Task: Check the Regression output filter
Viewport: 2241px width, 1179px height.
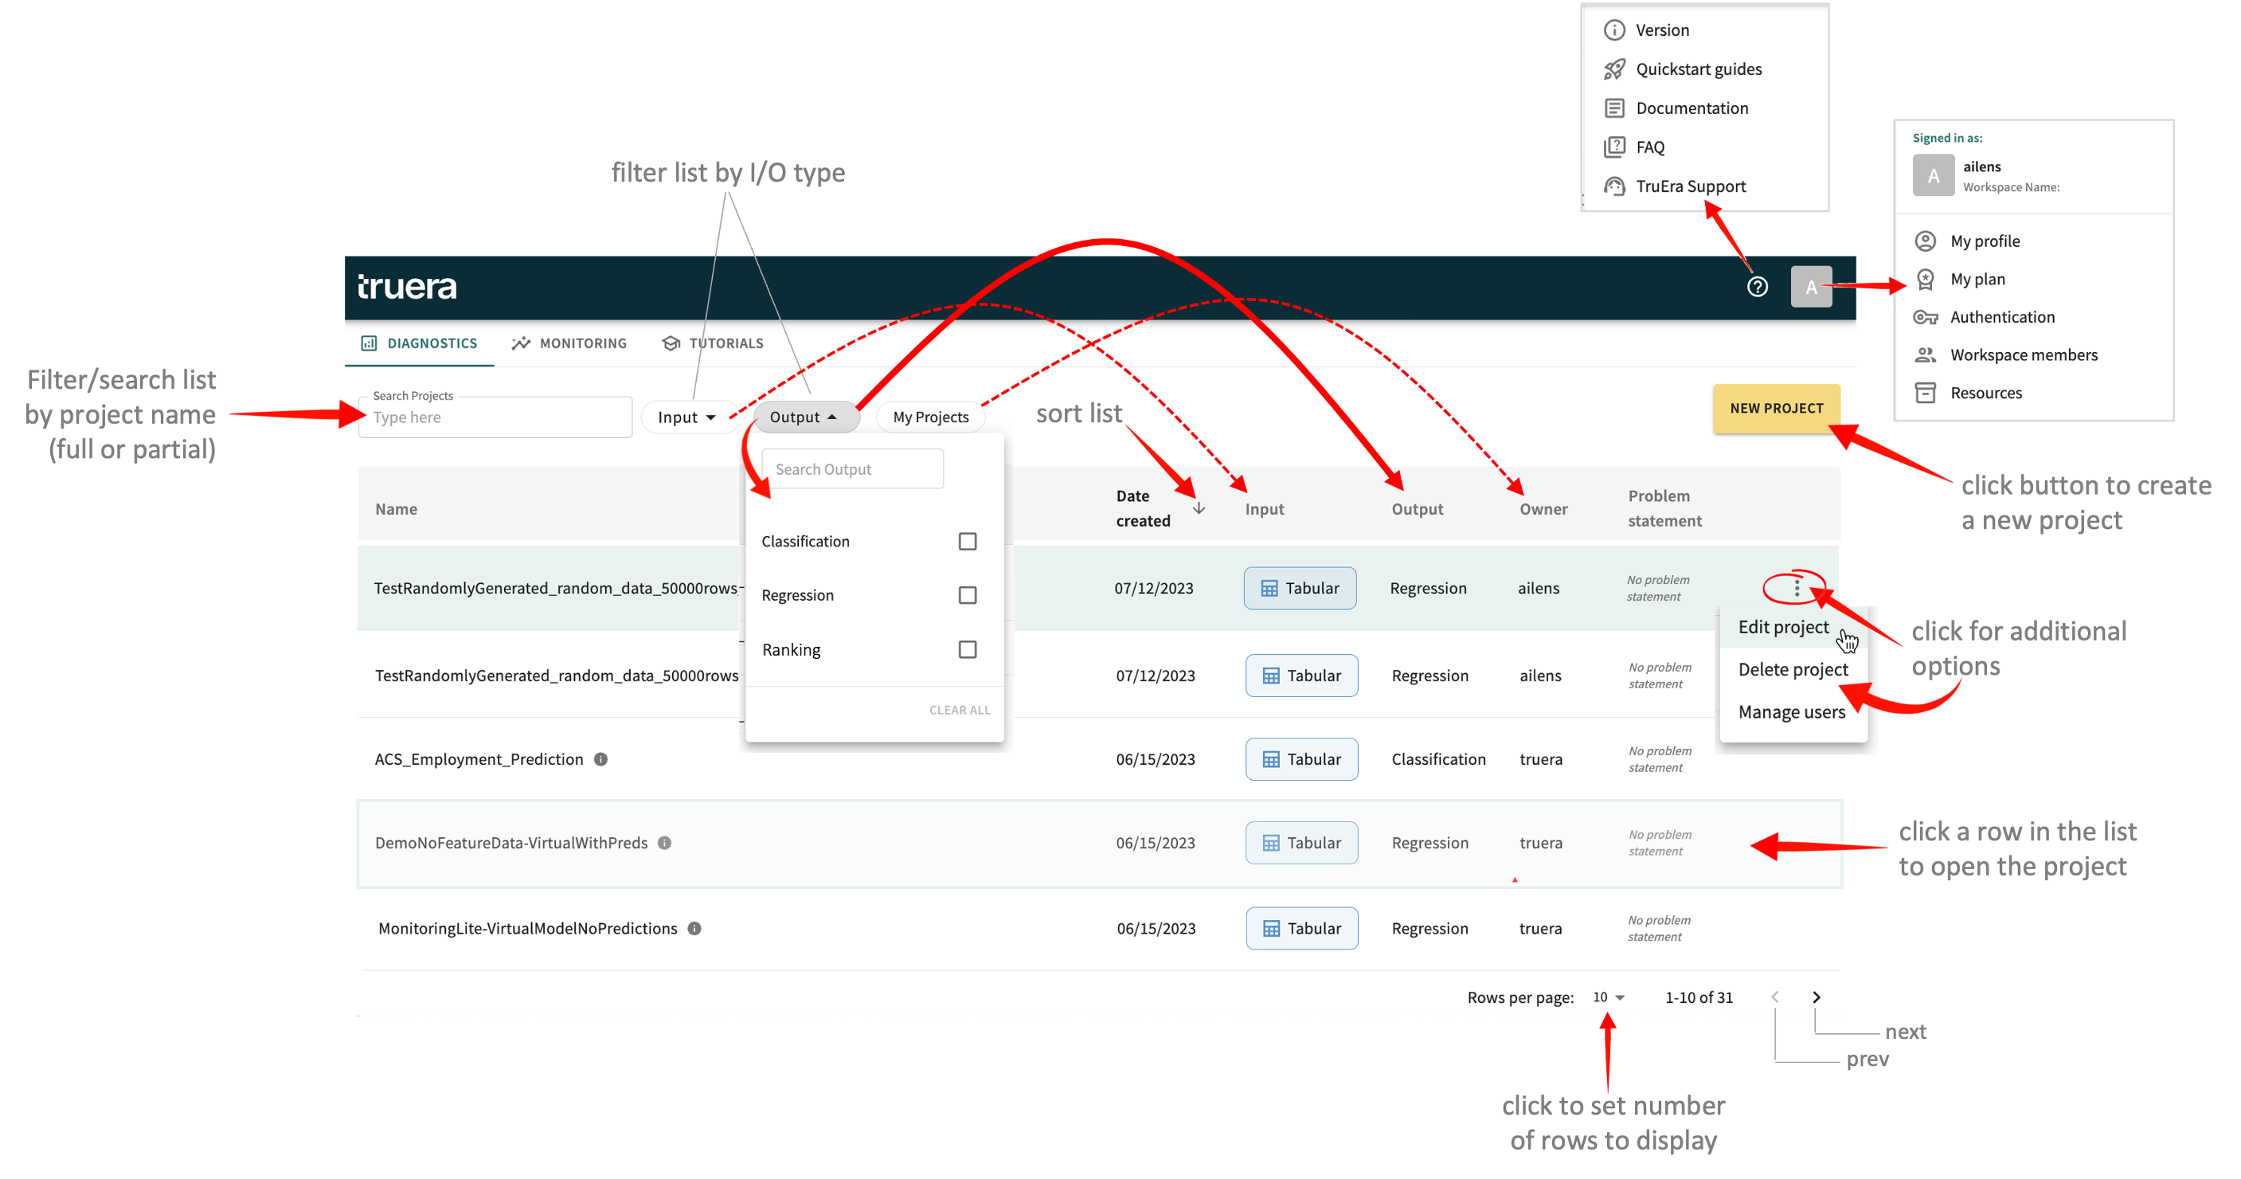Action: pos(968,595)
